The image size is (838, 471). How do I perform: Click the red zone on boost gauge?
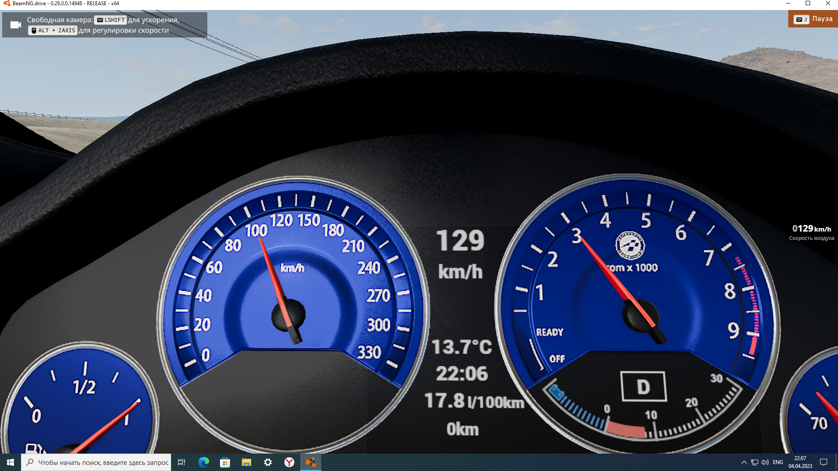tap(626, 430)
